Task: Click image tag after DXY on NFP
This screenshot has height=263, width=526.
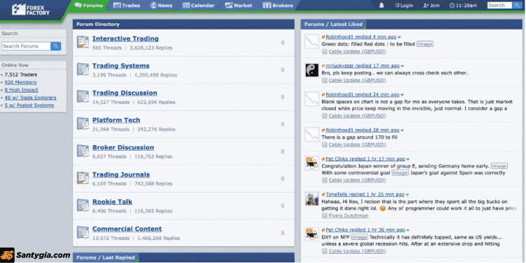Action: [x=359, y=237]
